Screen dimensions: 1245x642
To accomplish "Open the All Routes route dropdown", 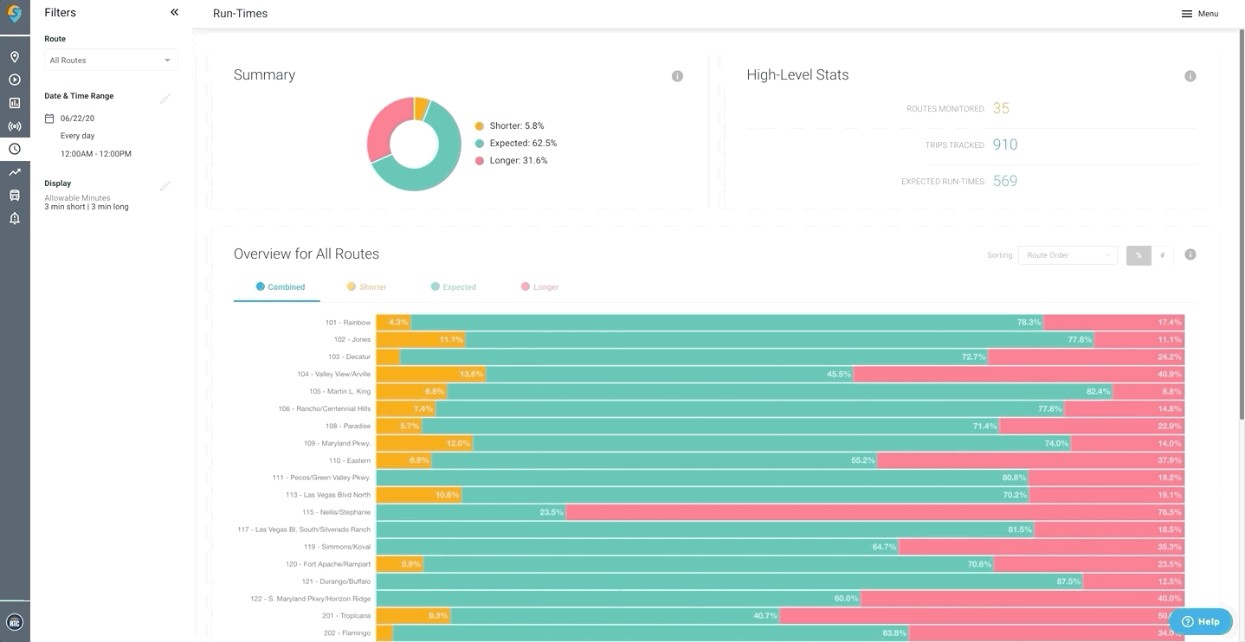I will pyautogui.click(x=111, y=60).
